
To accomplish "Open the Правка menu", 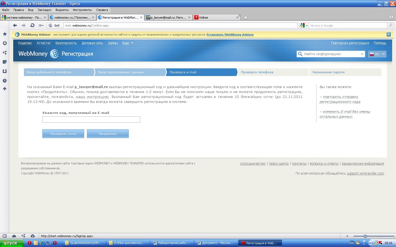I will tap(19, 10).
